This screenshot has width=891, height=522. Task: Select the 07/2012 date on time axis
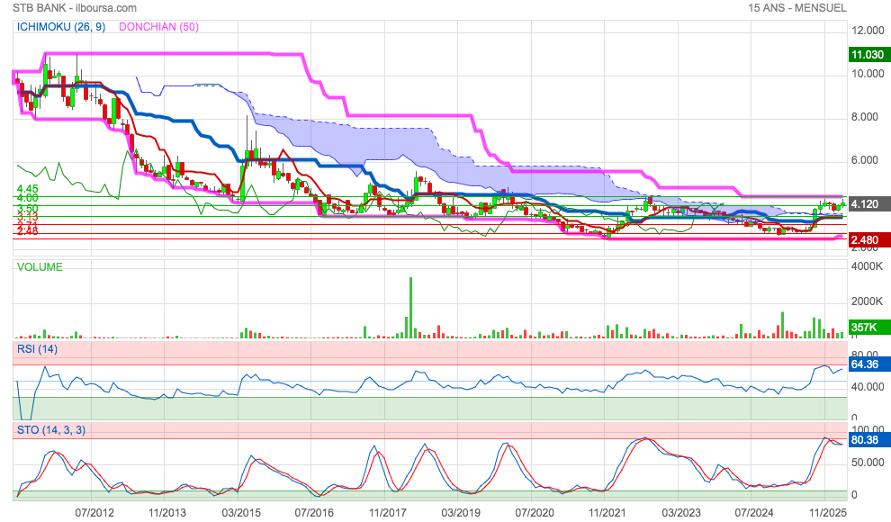pos(94,512)
